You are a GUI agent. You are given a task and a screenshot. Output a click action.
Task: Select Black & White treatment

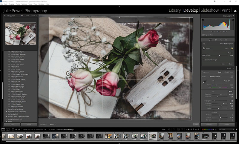click(229, 72)
